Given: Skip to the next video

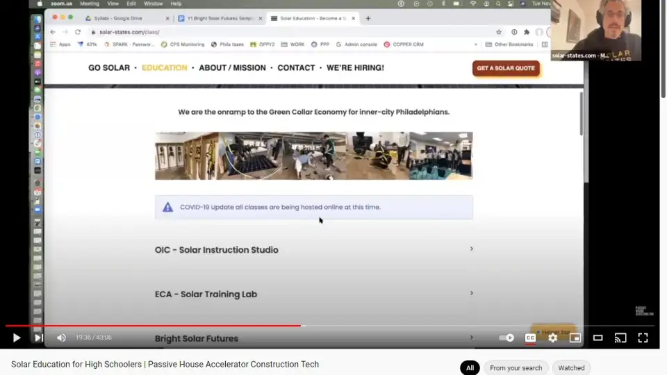Looking at the screenshot, I should [x=39, y=337].
